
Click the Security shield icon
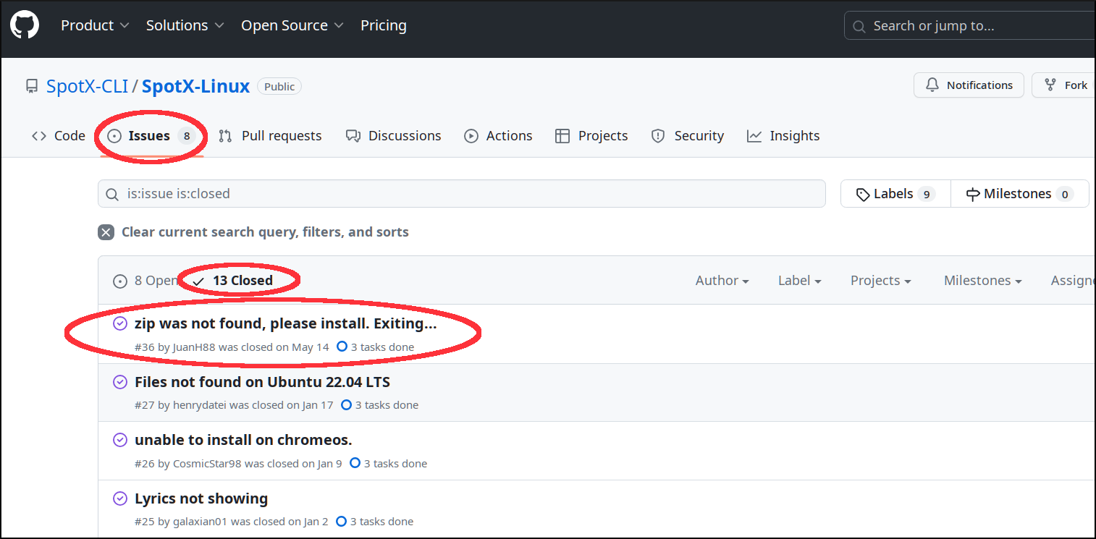pos(658,136)
